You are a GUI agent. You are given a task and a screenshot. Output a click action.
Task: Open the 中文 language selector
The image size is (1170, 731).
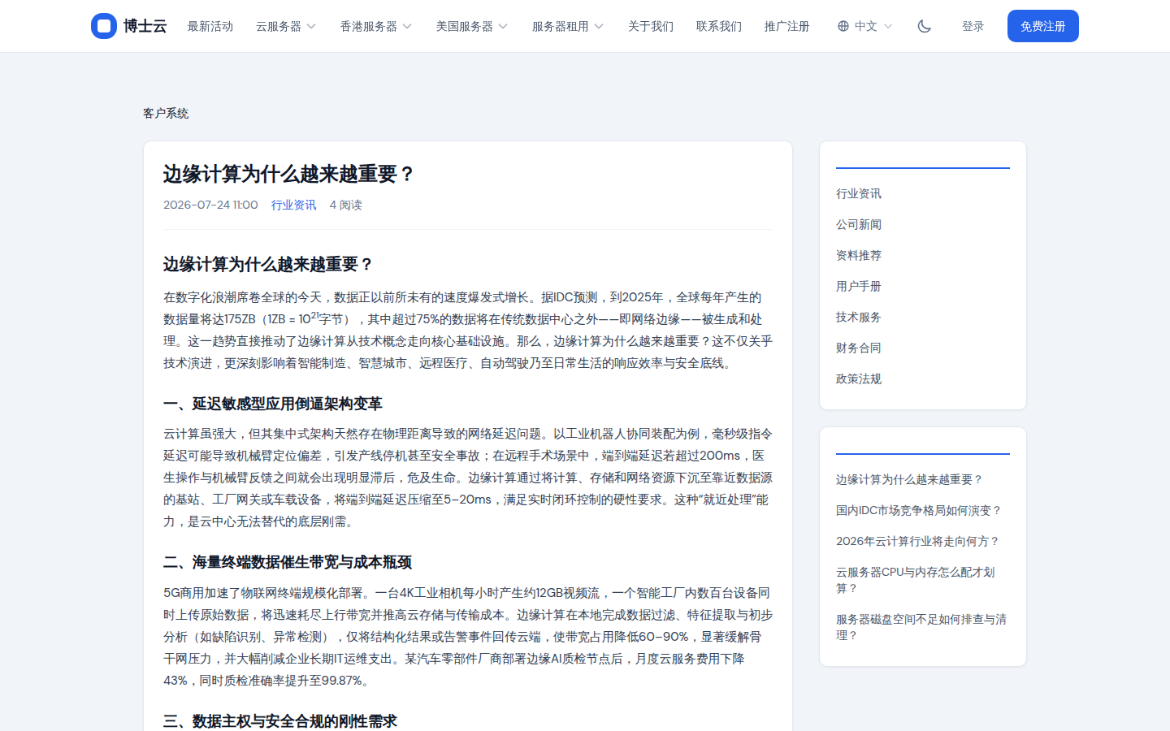(x=865, y=26)
